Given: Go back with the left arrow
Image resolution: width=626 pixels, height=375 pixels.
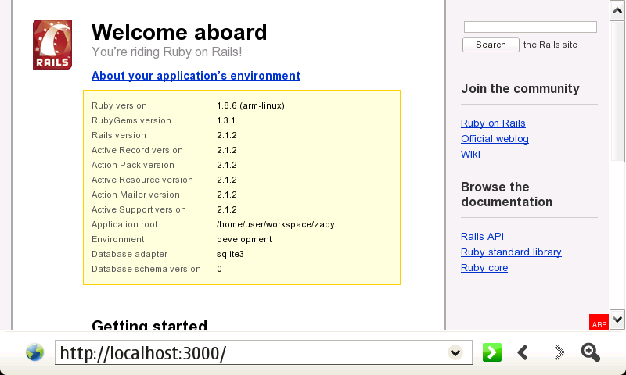Looking at the screenshot, I should pyautogui.click(x=523, y=352).
